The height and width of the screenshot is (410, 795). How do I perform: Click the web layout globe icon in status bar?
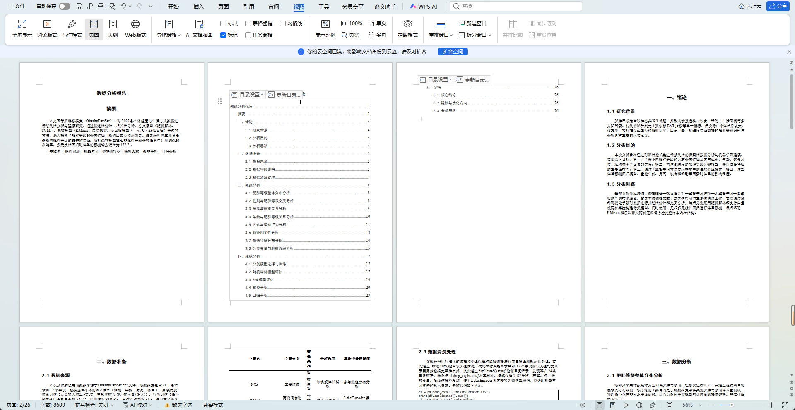click(639, 405)
